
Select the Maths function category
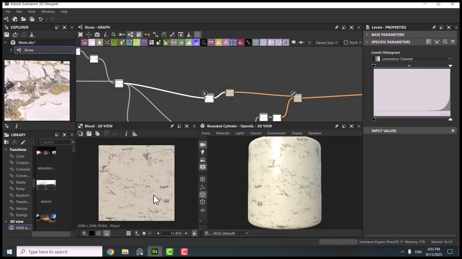(x=21, y=182)
